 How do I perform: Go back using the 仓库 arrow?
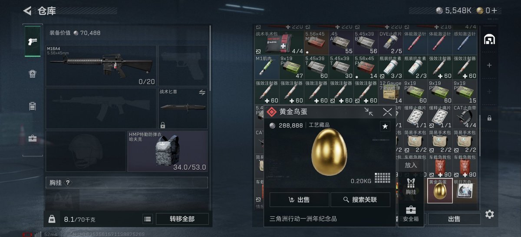tap(27, 10)
